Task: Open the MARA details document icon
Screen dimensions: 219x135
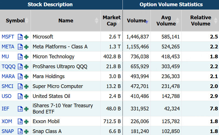Action: tap(20, 76)
